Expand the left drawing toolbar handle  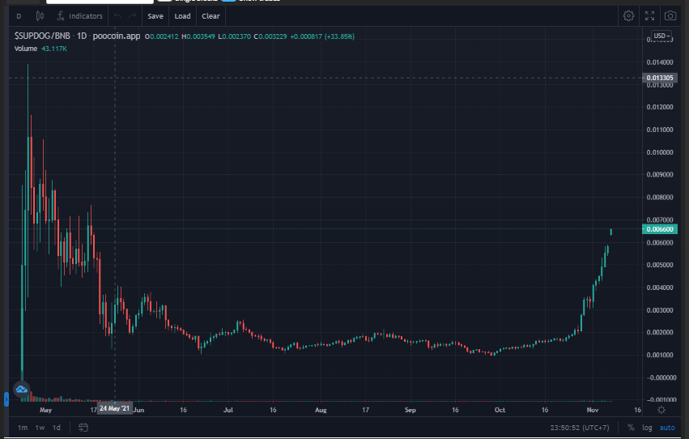coord(6,399)
